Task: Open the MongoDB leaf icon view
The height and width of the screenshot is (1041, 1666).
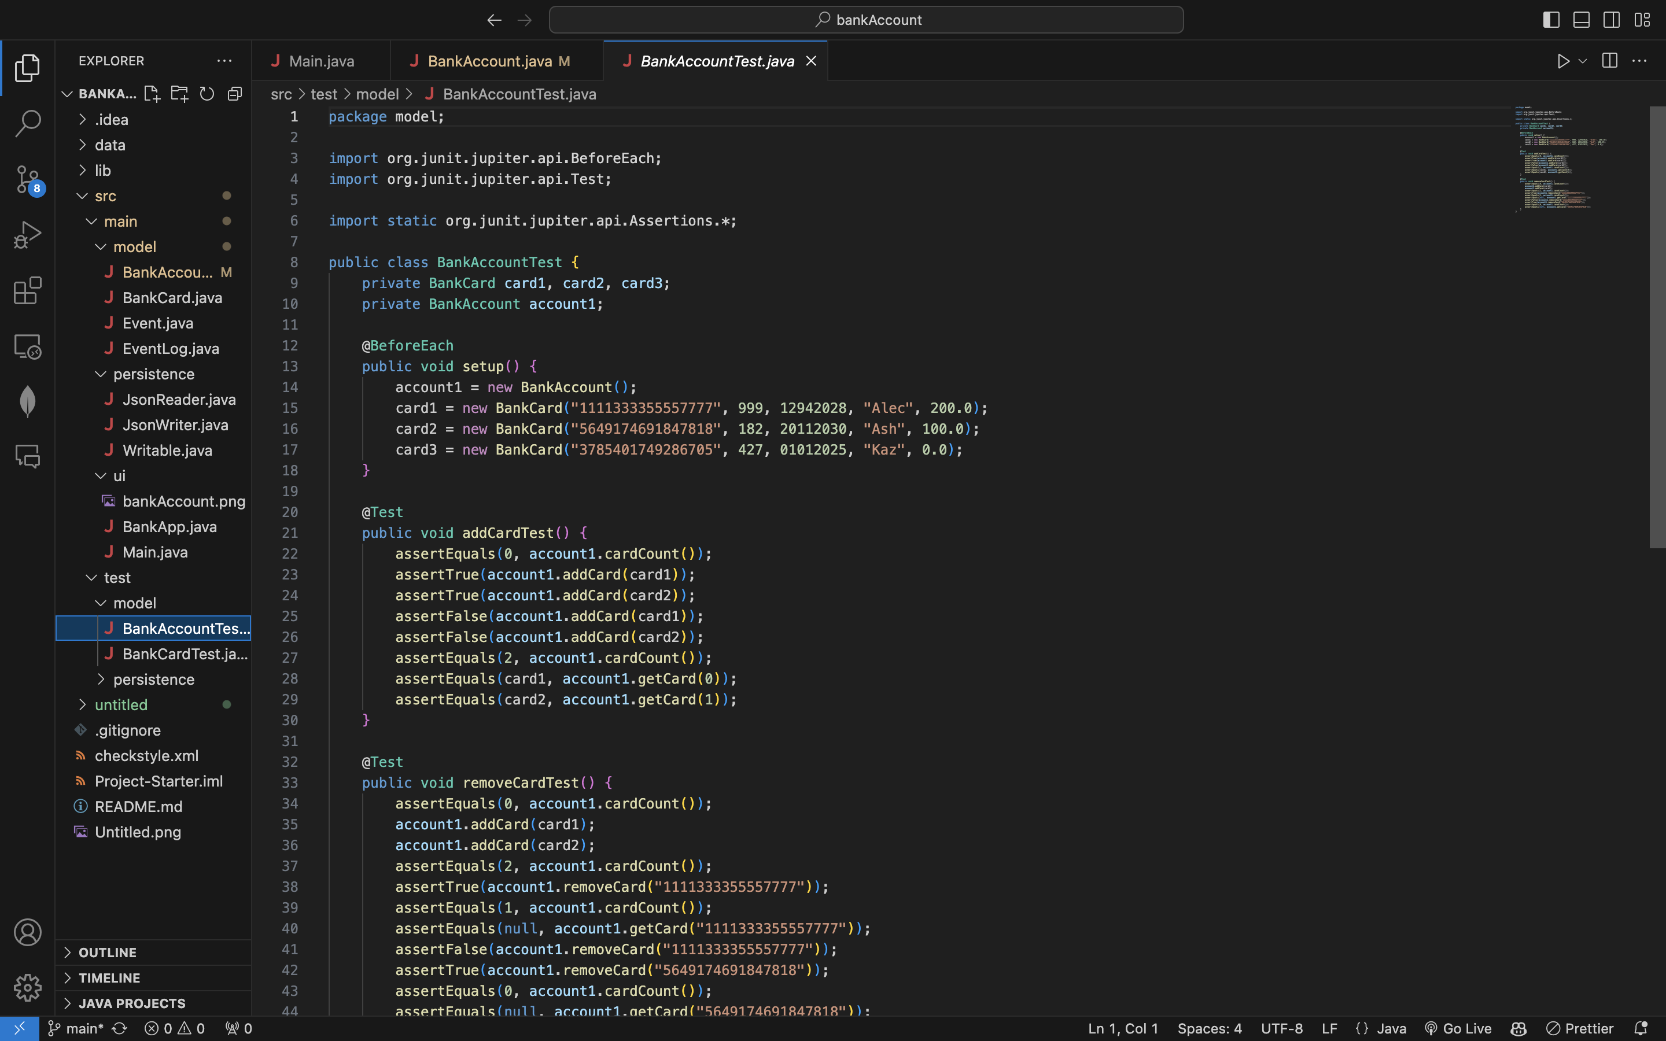Action: point(28,401)
